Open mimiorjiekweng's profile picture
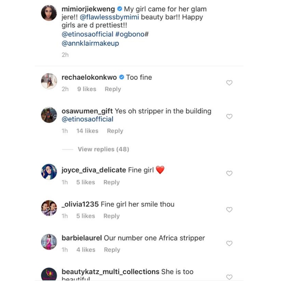The width and height of the screenshot is (281, 281). point(49,13)
